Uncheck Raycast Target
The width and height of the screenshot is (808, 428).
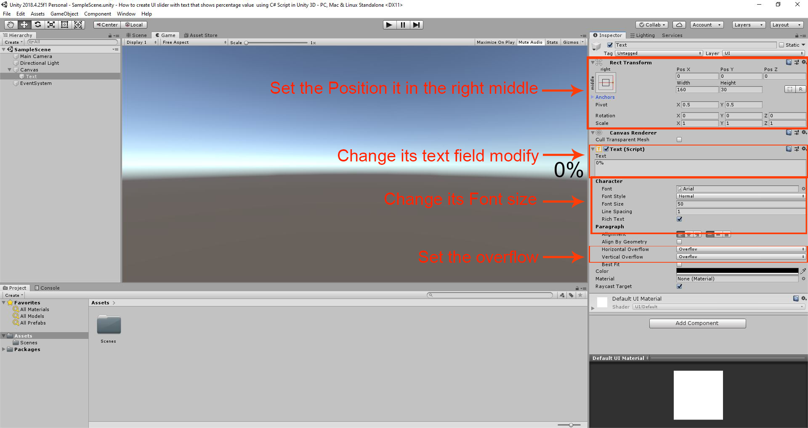[680, 286]
